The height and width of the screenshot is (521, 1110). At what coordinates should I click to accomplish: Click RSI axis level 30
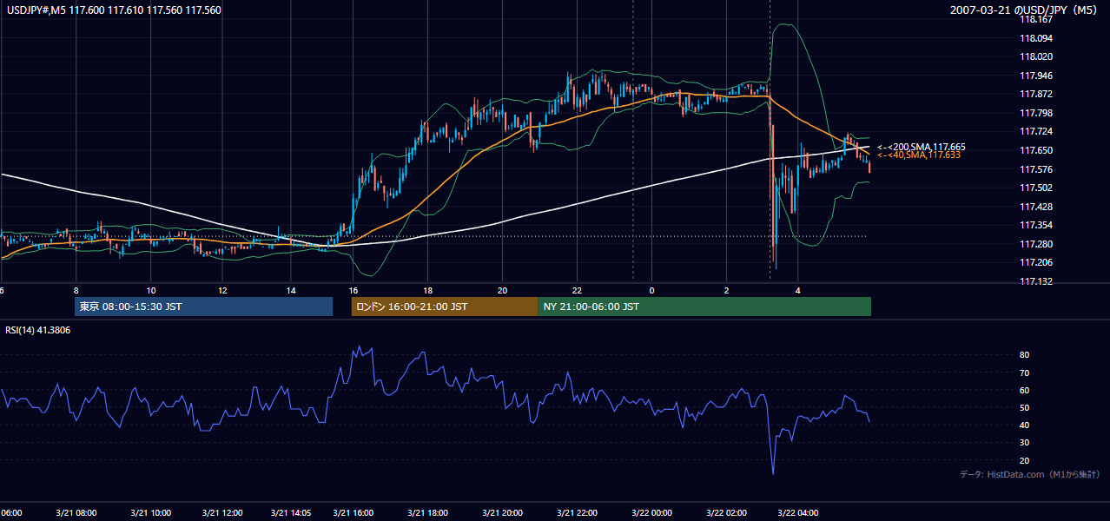[1025, 443]
